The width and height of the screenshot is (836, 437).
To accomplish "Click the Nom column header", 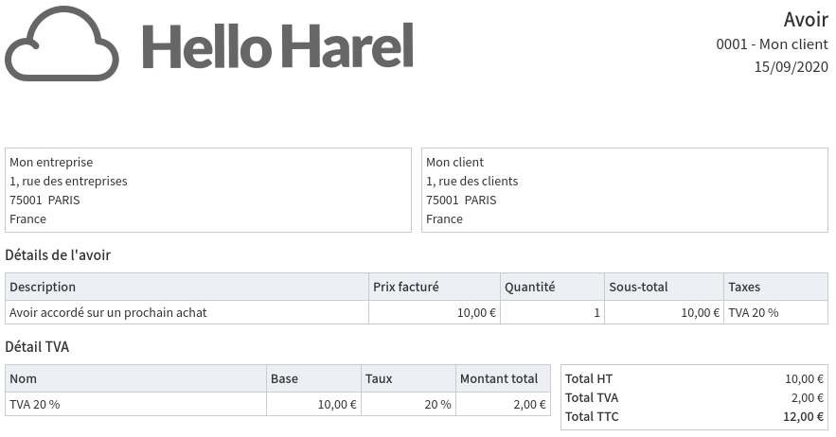I will 23,378.
